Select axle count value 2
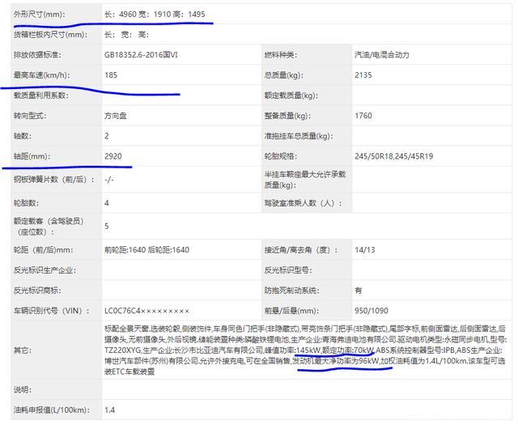 pos(107,136)
